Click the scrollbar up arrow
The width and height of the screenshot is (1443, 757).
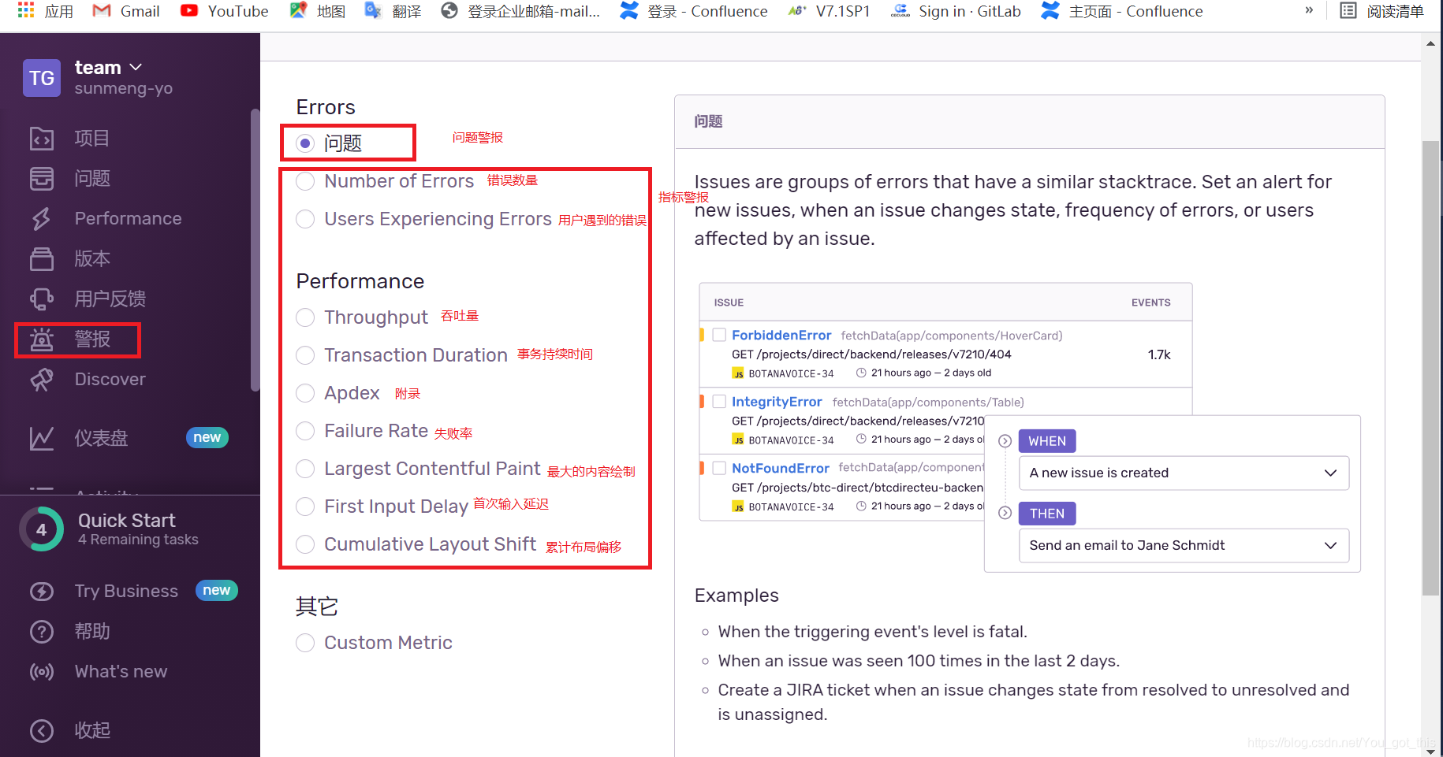[1430, 43]
